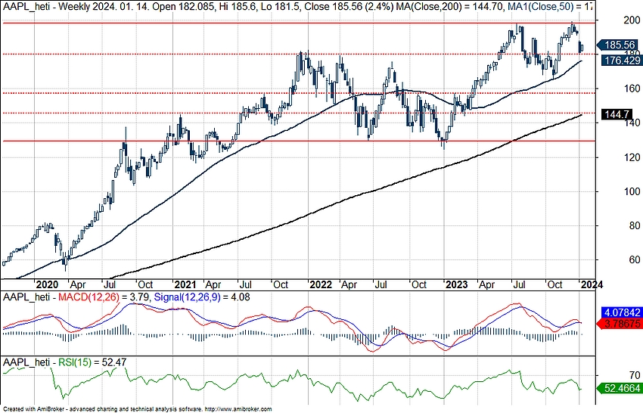Click the 176.429 moving average value tag
This screenshot has width=643, height=413.
[621, 61]
